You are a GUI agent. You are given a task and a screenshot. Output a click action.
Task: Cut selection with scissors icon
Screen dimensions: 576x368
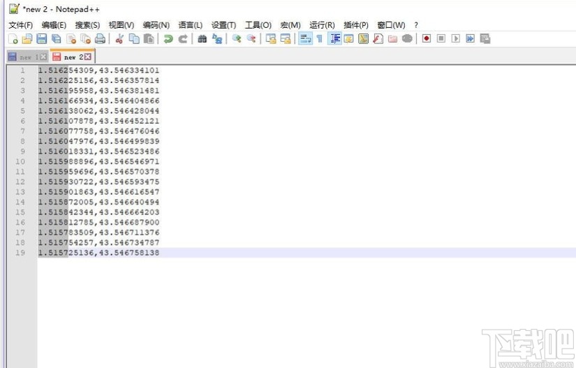(x=119, y=38)
